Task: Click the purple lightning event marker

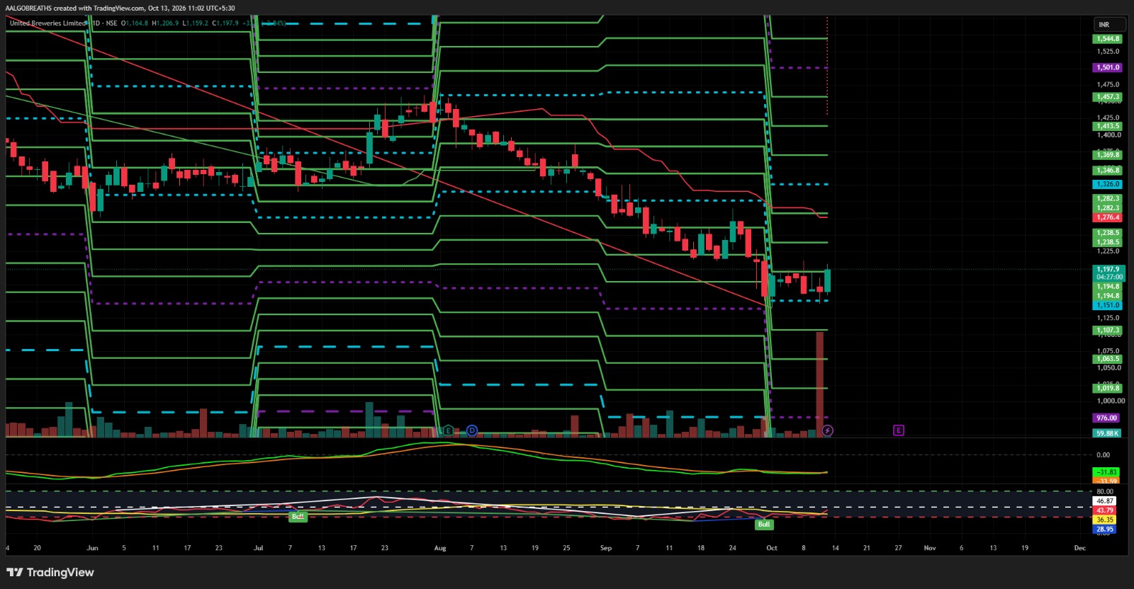Action: tap(827, 430)
